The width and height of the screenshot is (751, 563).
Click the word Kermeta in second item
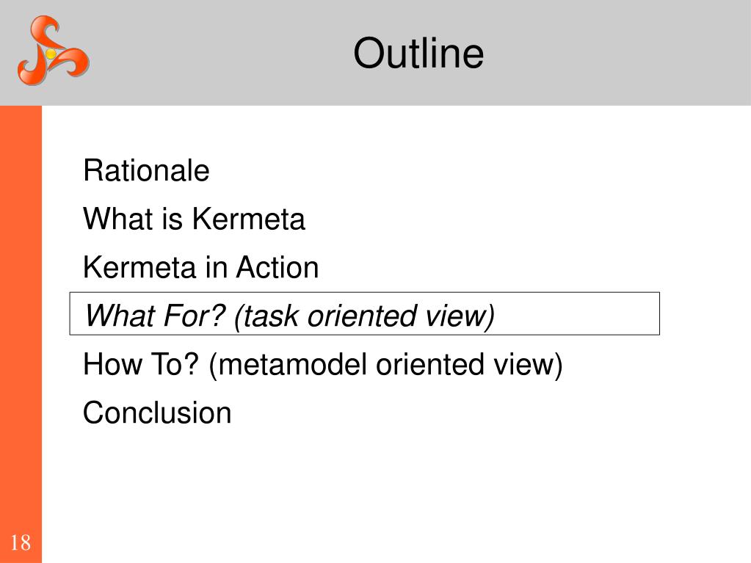click(248, 219)
